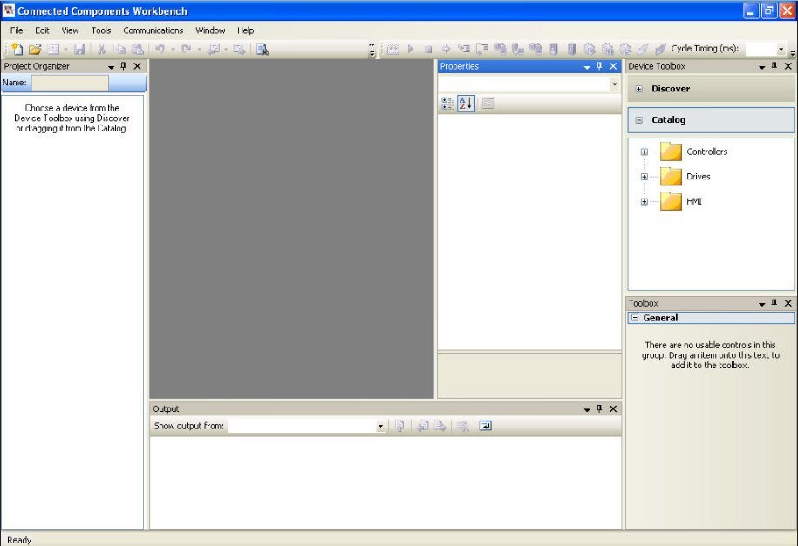Click the Undo arrow icon
Screen dimensions: 798x546
[160, 49]
